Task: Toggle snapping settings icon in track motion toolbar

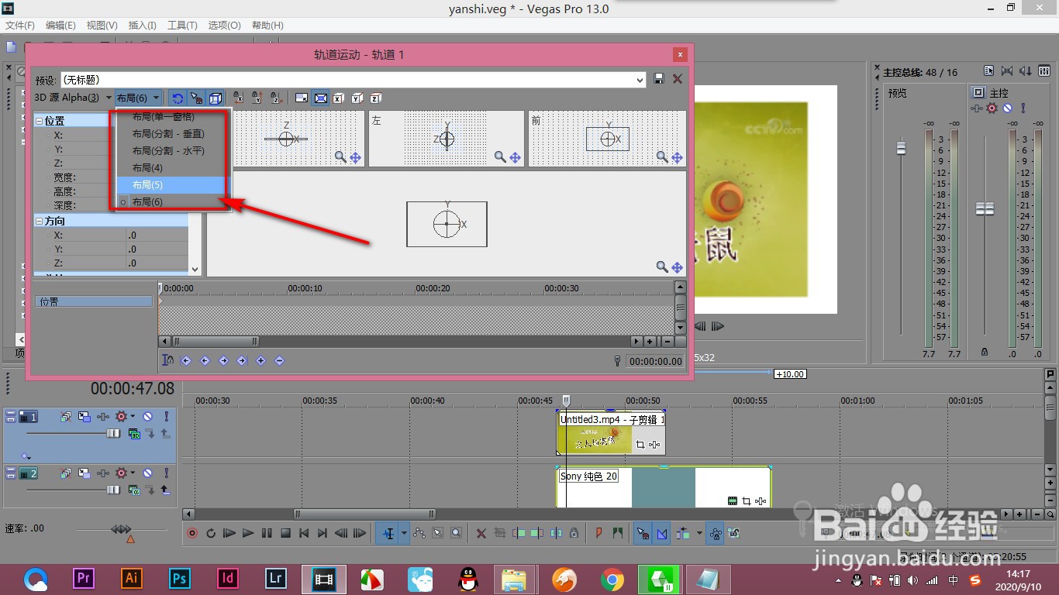Action: coord(196,98)
